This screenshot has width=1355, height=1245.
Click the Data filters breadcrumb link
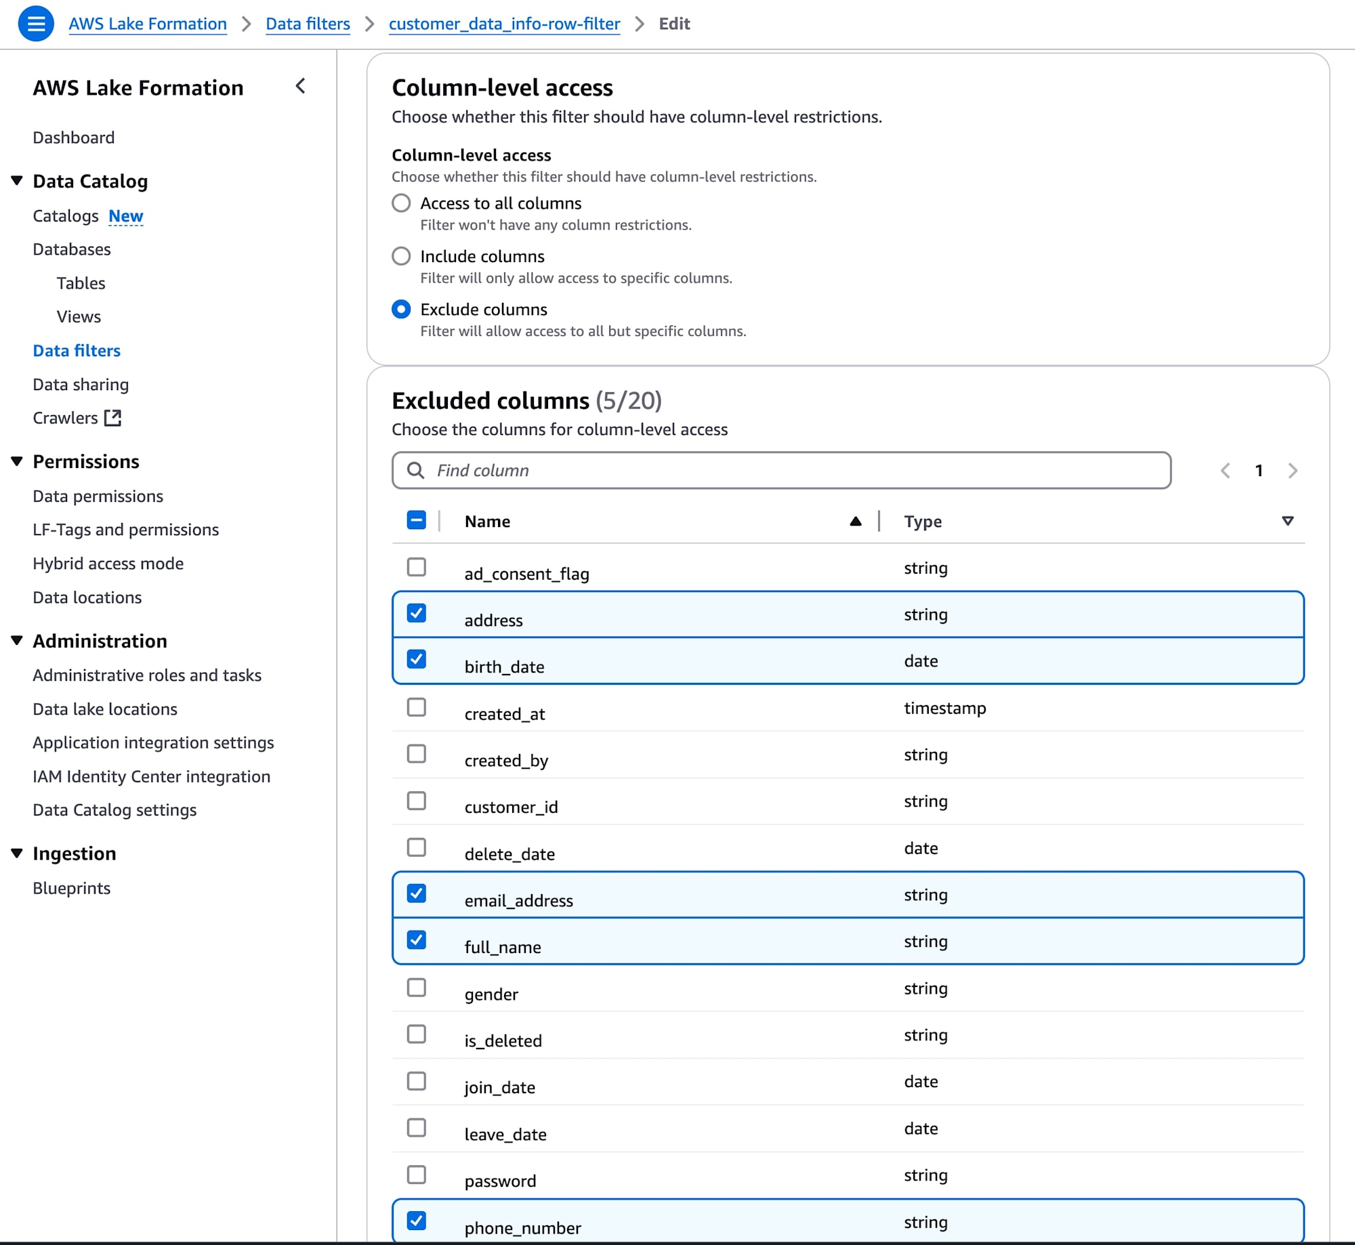click(x=308, y=24)
